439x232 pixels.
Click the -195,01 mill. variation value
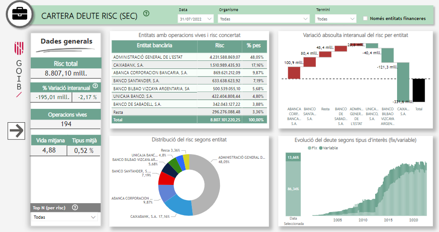pos(52,97)
